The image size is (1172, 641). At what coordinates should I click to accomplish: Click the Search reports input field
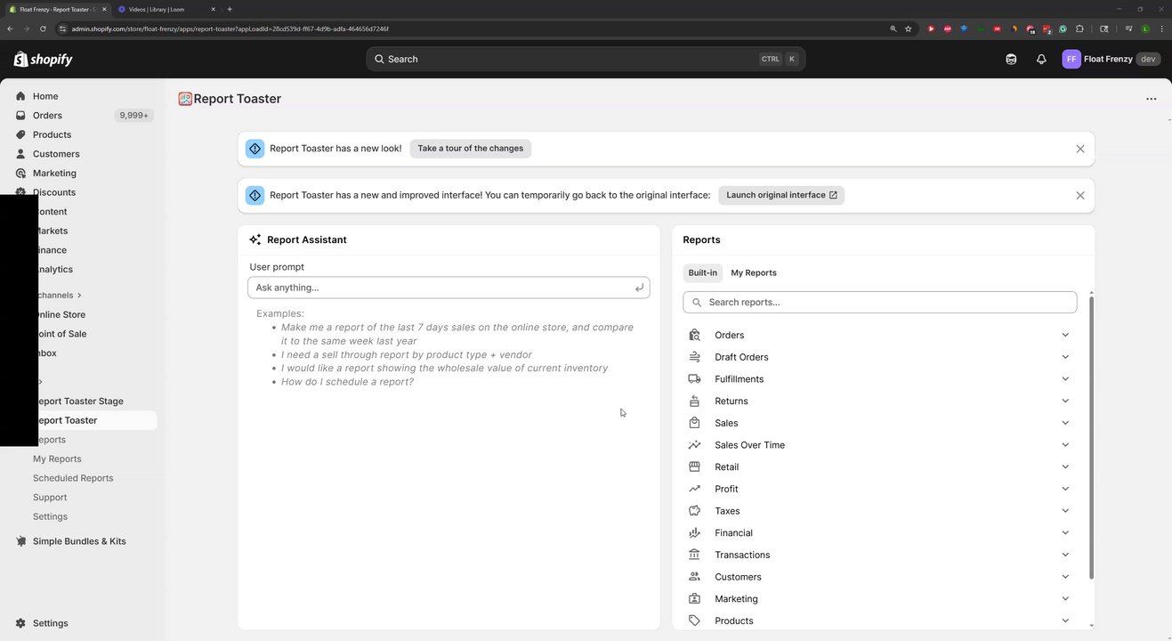coord(890,303)
